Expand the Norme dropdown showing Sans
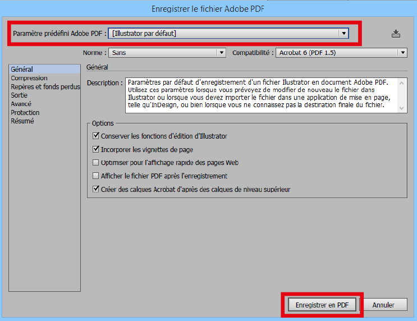The image size is (417, 321). coord(167,53)
